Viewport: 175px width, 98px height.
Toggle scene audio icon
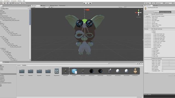point(49,7)
